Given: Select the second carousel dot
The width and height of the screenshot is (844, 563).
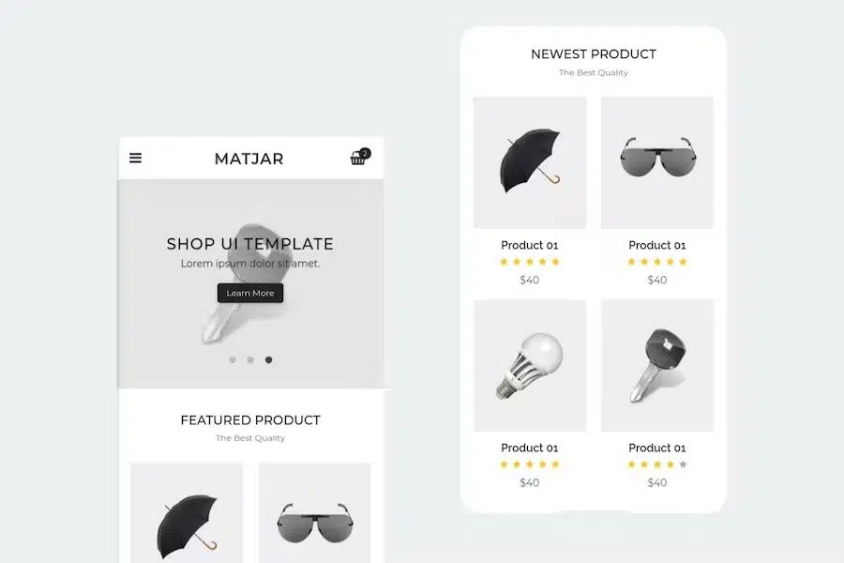Looking at the screenshot, I should pos(250,360).
